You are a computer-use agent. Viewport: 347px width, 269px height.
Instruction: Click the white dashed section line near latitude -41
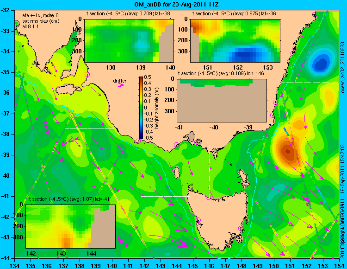coord(165,196)
